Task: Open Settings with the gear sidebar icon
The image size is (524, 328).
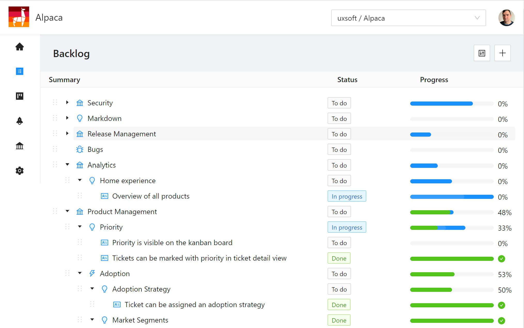Action: click(x=20, y=171)
